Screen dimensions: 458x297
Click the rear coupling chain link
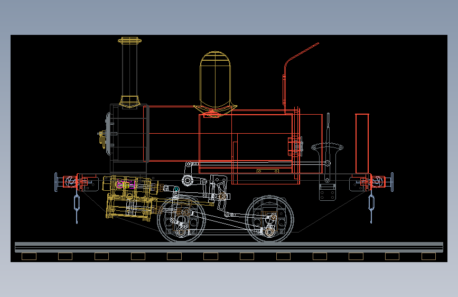coord(371,202)
